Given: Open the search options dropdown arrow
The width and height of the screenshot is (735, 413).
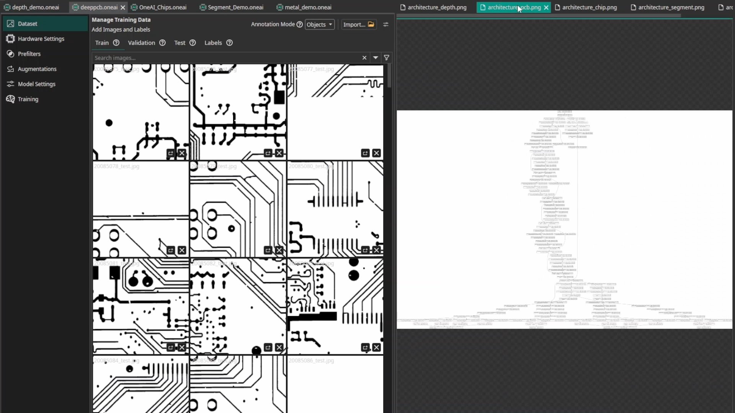Looking at the screenshot, I should pyautogui.click(x=375, y=57).
